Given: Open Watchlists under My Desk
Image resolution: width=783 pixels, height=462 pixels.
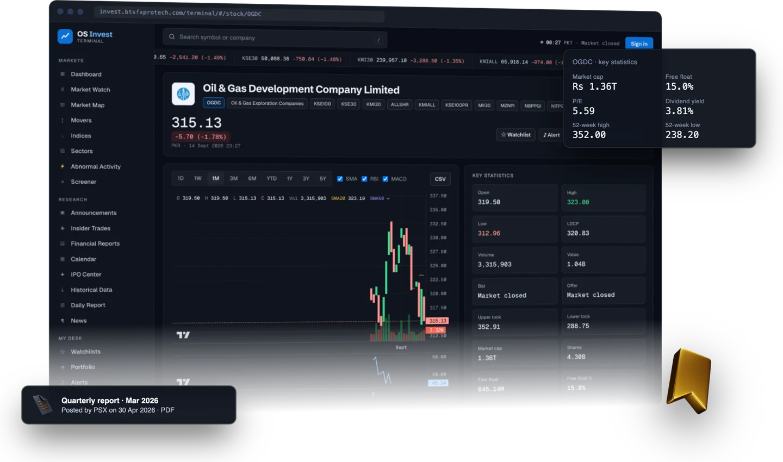Looking at the screenshot, I should [85, 352].
